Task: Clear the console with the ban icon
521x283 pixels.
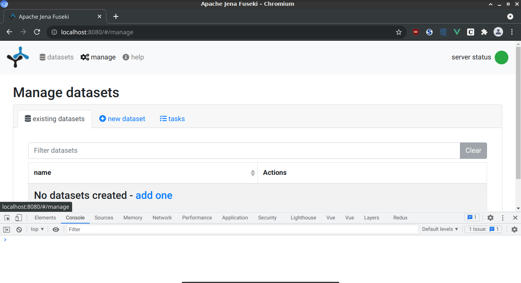Action: (19, 229)
